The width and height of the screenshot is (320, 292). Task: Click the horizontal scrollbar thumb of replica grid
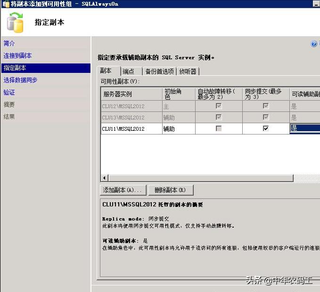[x=201, y=178]
